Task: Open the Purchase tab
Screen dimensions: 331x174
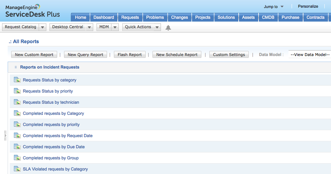Action: click(290, 17)
